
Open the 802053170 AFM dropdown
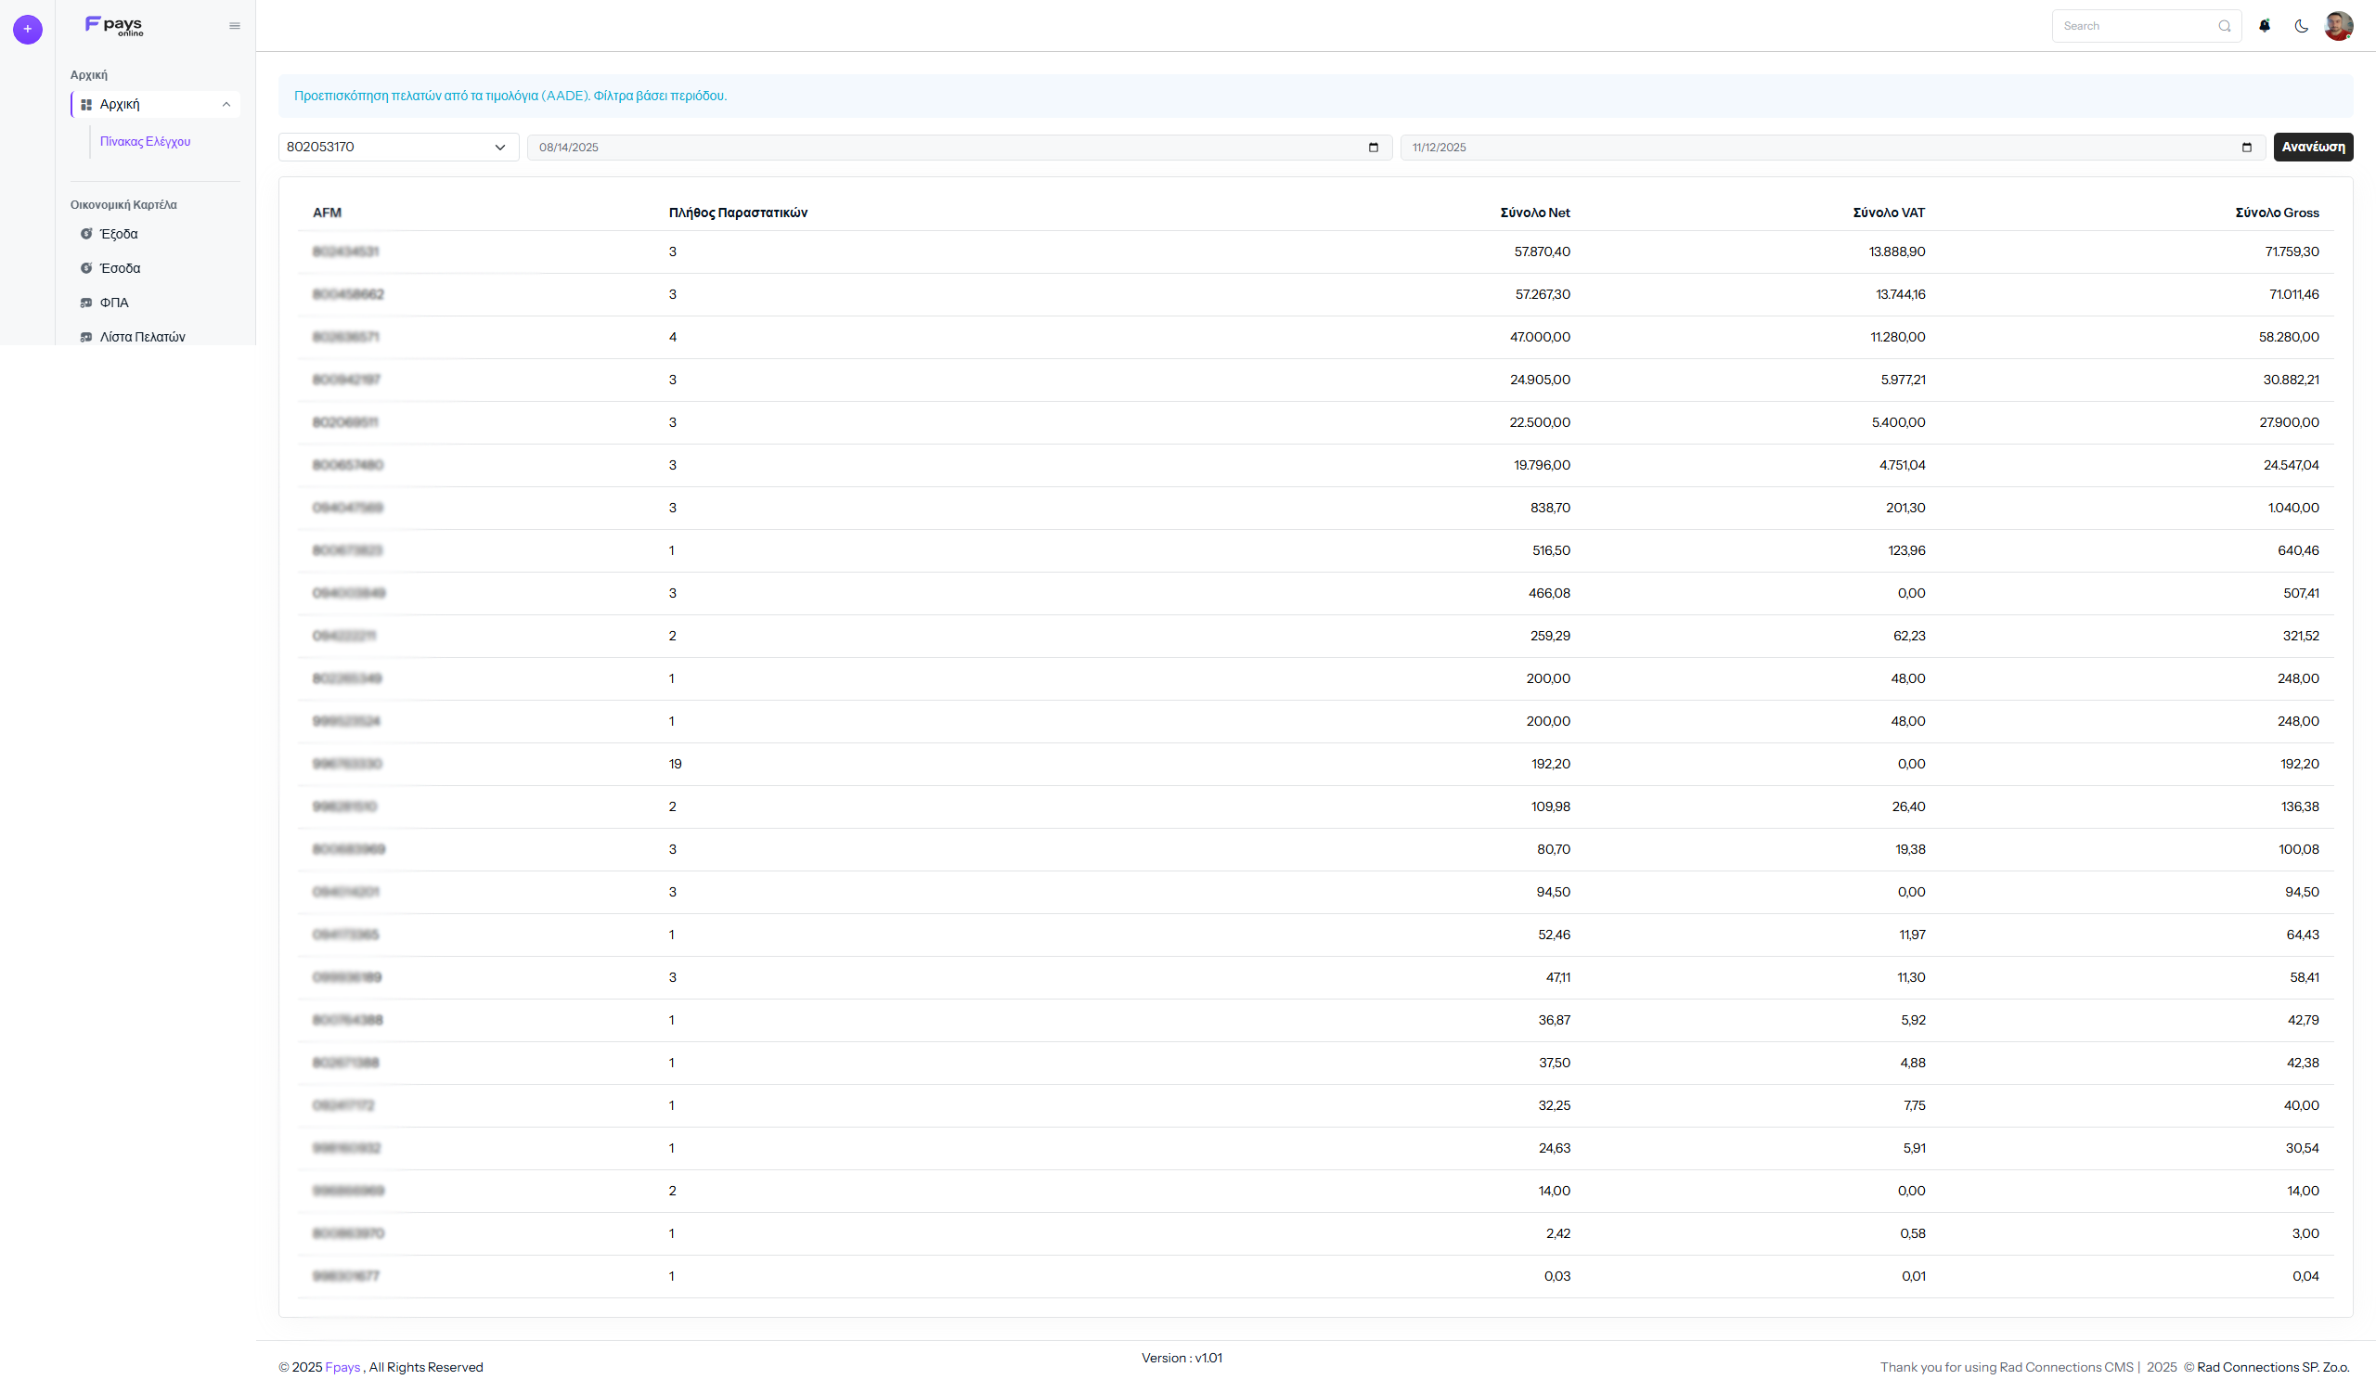398,147
